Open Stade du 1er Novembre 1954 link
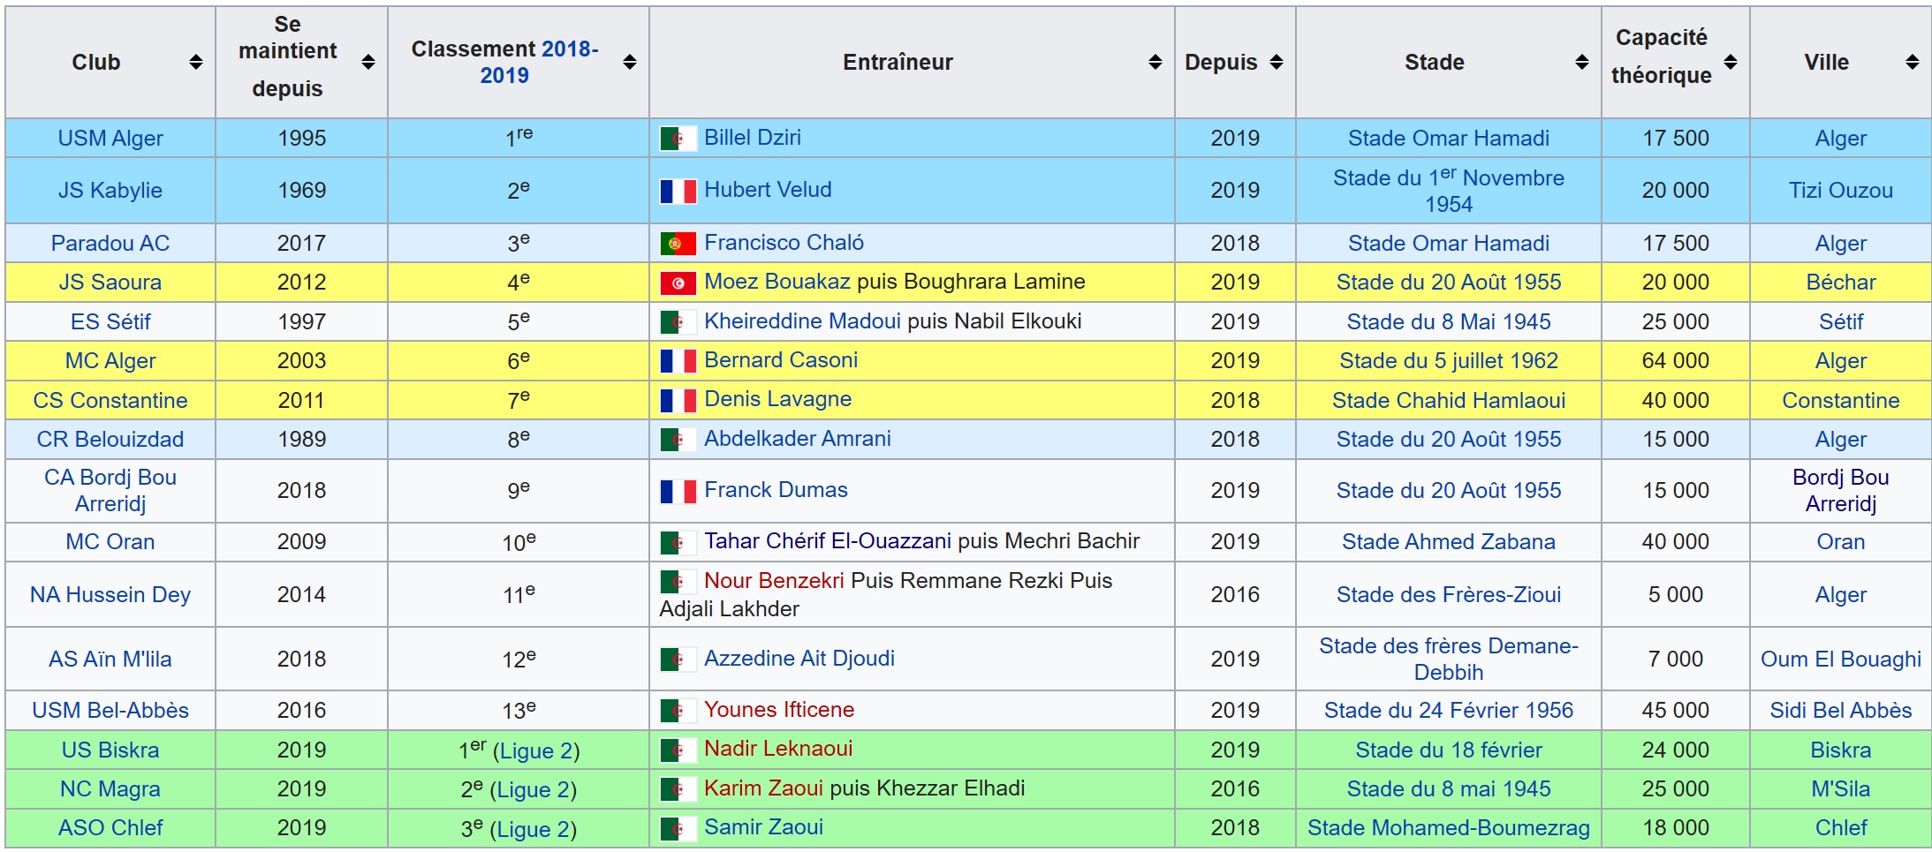Screen dimensions: 1932x852 click(1449, 191)
